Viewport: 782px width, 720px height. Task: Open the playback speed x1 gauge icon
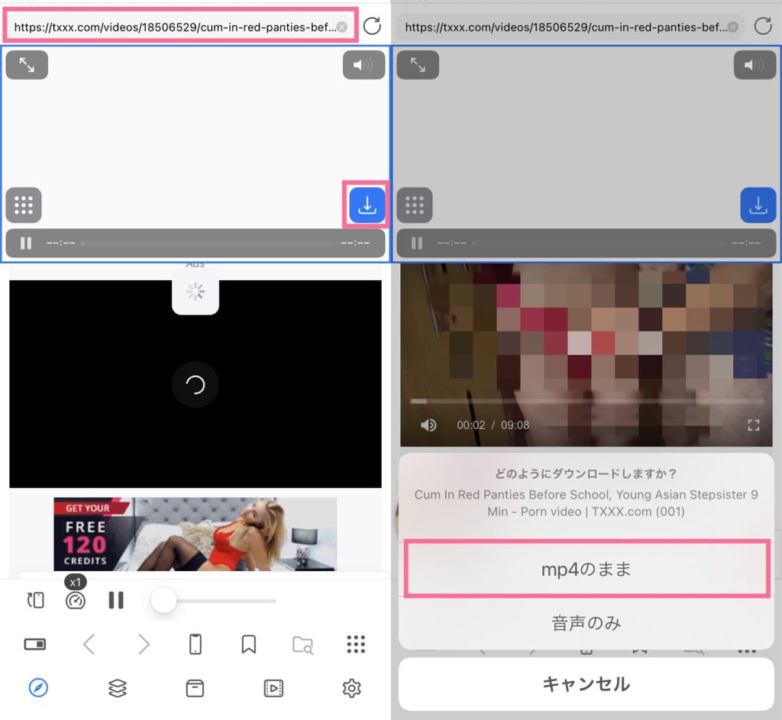coord(75,600)
